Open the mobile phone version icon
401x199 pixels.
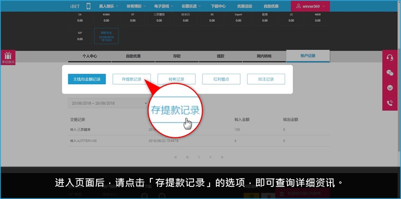point(89,6)
